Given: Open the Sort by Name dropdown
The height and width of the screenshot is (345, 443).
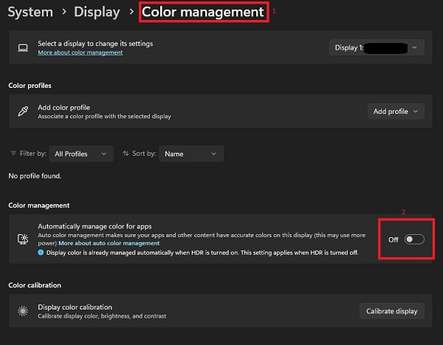Looking at the screenshot, I should pos(191,154).
